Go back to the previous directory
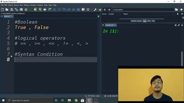The width and height of the screenshot is (184, 103). [105, 9]
